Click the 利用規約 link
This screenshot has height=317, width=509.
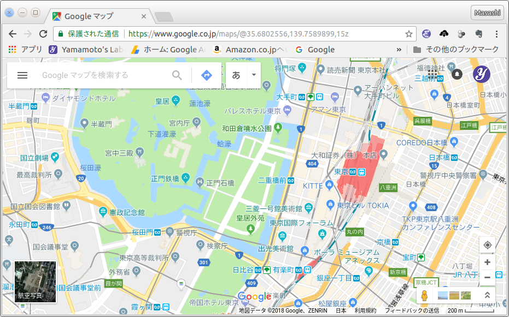point(366,311)
